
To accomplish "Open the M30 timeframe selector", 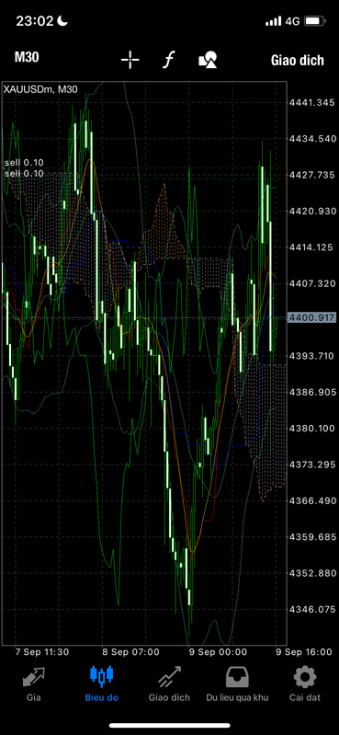I will (27, 58).
